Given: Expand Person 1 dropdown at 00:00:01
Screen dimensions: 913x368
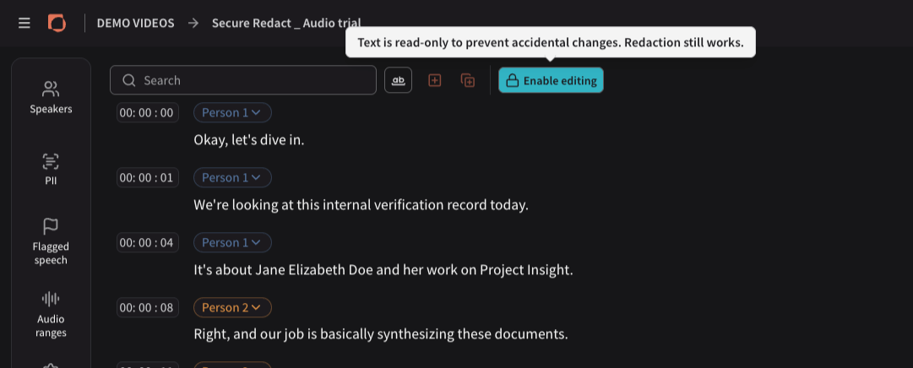Looking at the screenshot, I should 232,177.
